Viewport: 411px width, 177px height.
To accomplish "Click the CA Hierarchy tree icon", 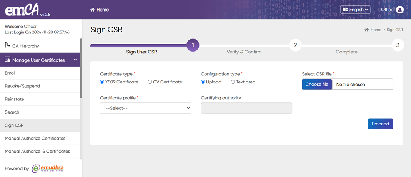I will click(x=7, y=46).
